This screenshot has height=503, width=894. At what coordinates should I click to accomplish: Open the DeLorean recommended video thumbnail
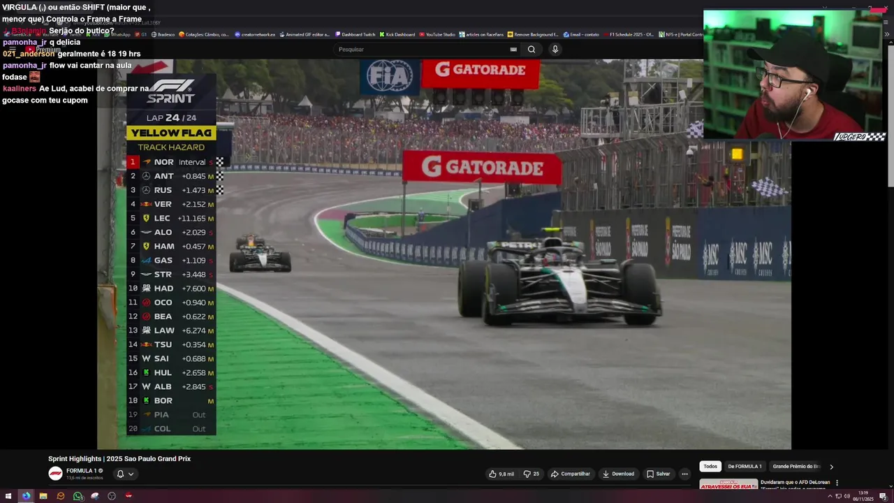(728, 483)
